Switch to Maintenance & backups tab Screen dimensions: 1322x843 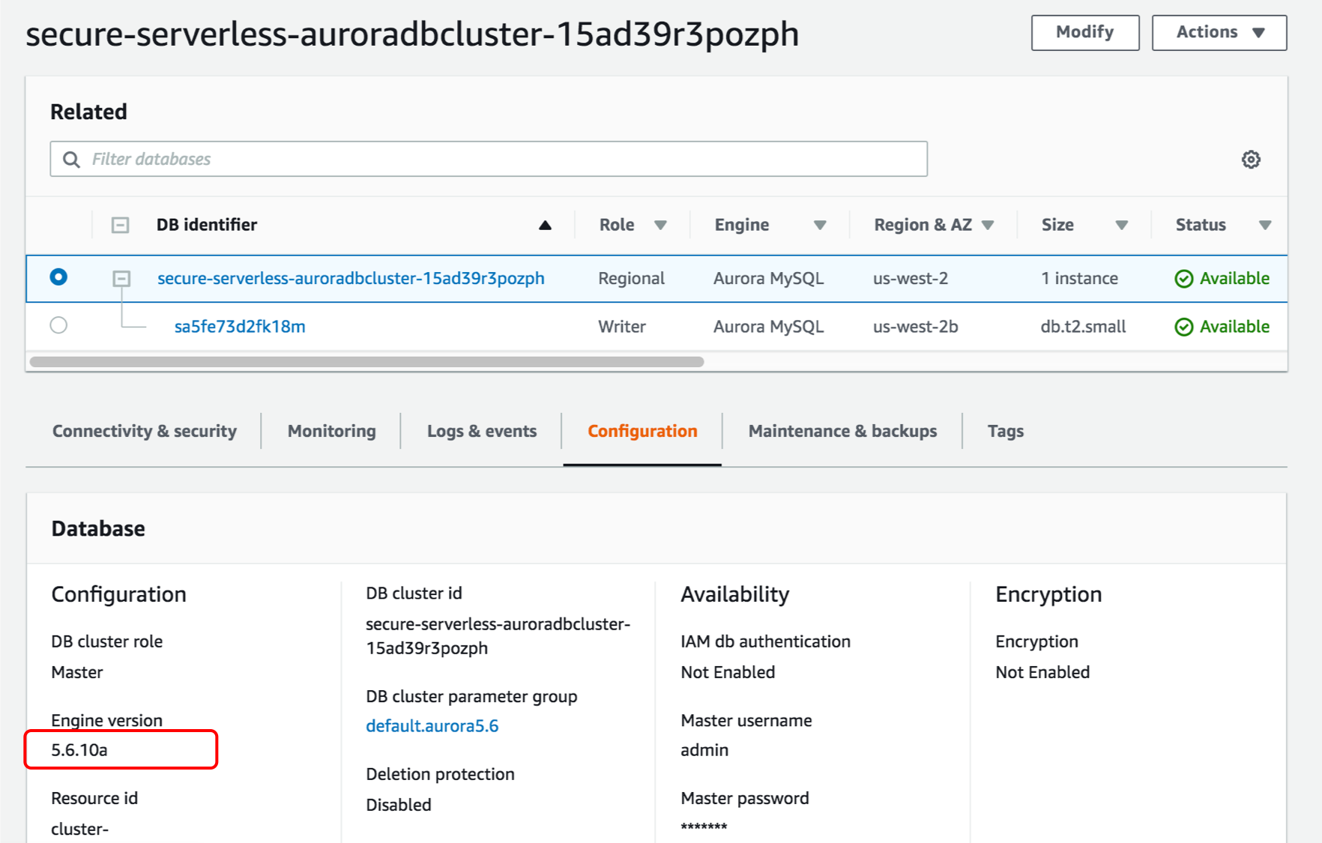(842, 431)
